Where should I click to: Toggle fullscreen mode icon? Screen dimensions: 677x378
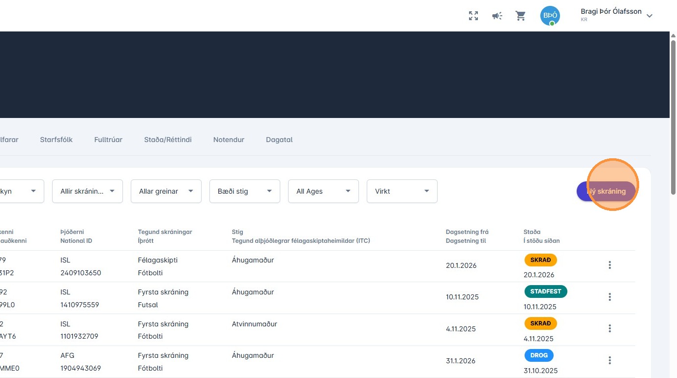[473, 16]
